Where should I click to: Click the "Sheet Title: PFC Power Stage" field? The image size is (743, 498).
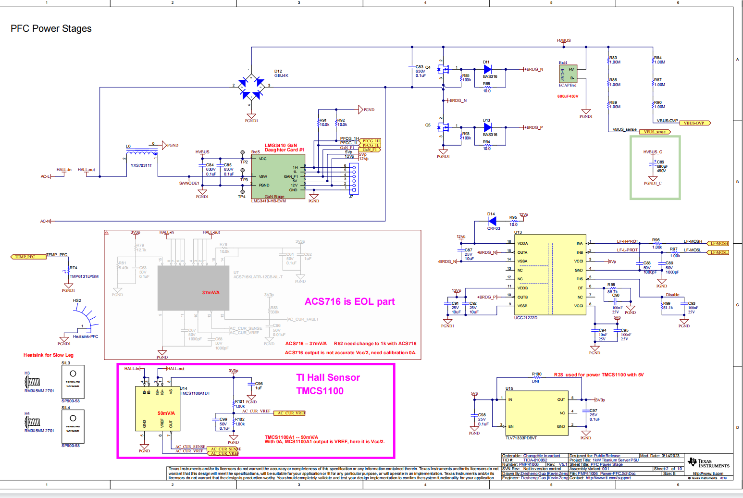click(x=596, y=464)
